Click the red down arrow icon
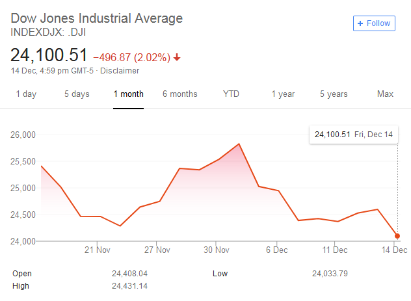This screenshot has height=301, width=411. [x=177, y=57]
